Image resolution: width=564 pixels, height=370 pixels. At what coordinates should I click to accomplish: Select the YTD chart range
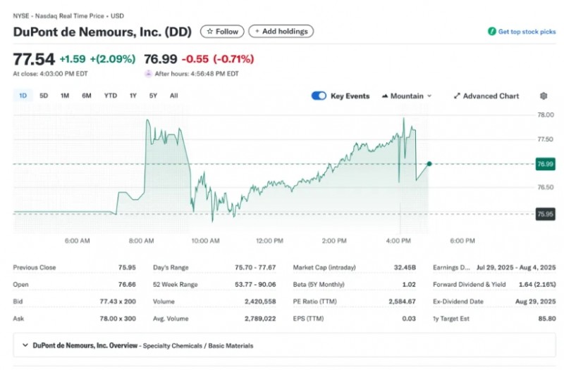click(111, 96)
